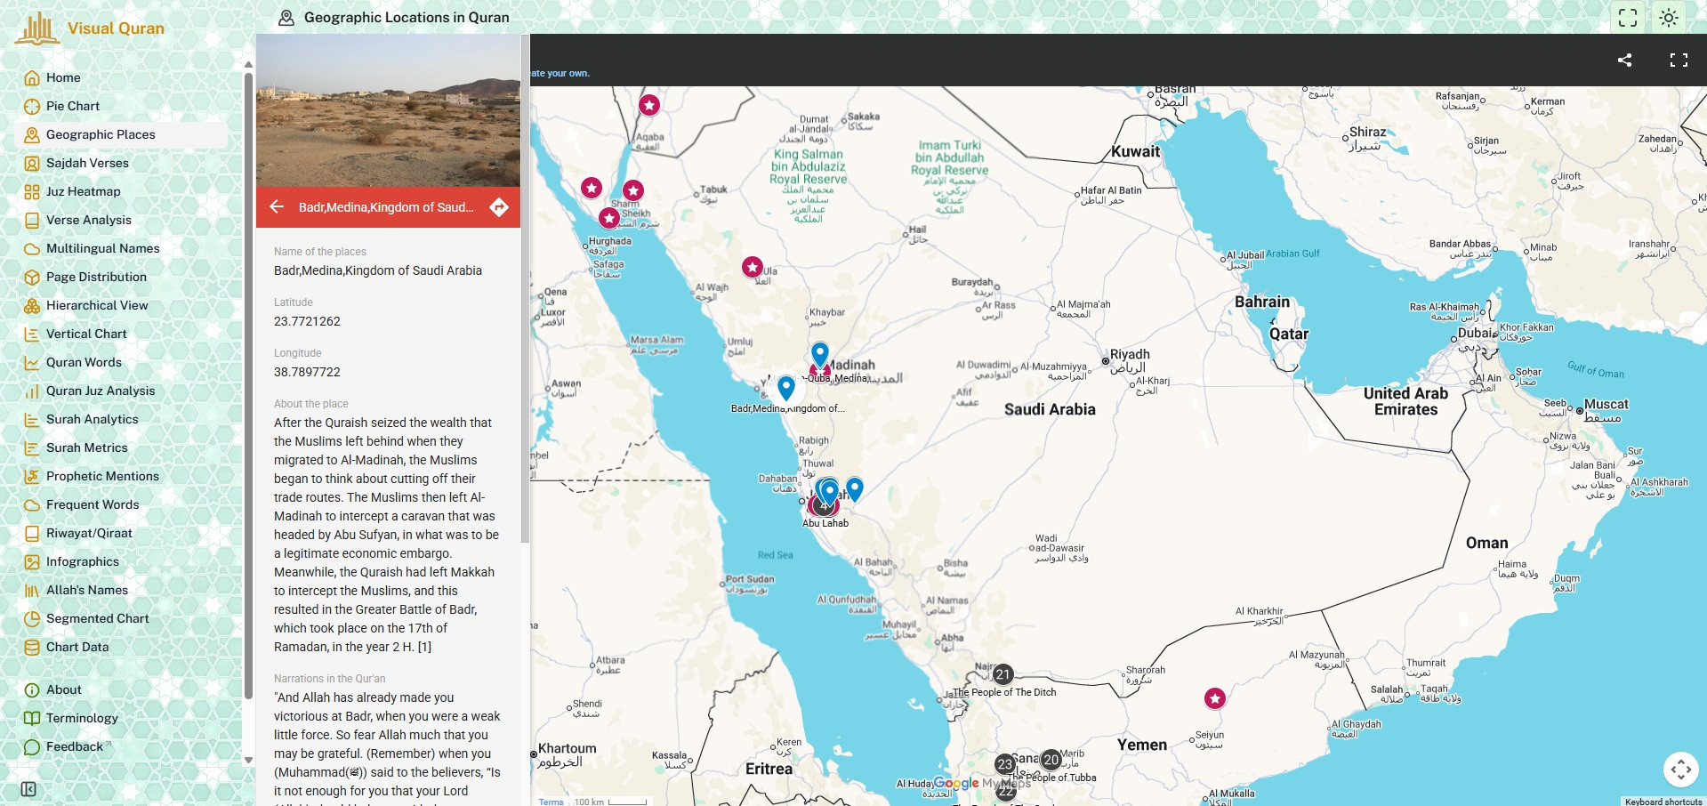
Task: Click the back arrow in Badr panel
Action: pyautogui.click(x=277, y=207)
